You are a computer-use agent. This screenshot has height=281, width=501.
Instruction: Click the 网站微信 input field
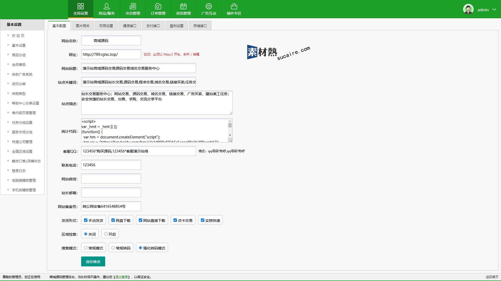111,179
